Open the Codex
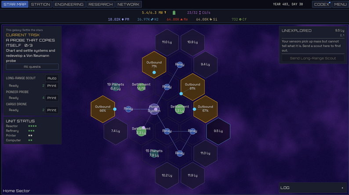Viewport: 349px width, 195px height. (x=322, y=4)
